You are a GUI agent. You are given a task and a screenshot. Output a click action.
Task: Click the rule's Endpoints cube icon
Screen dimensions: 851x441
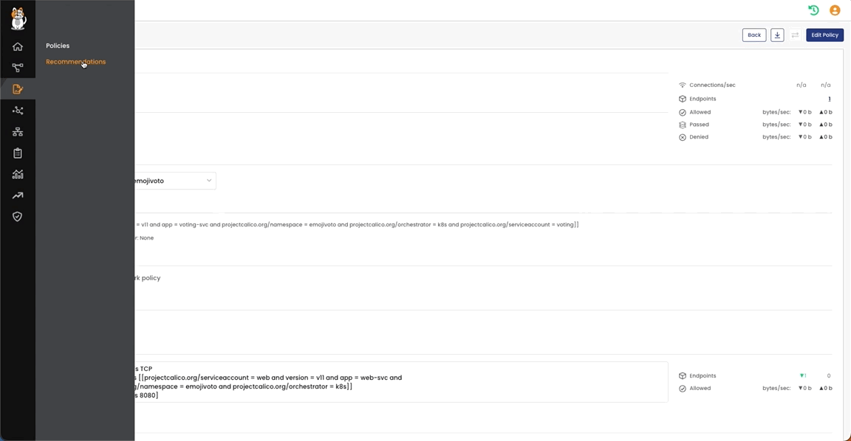point(683,375)
